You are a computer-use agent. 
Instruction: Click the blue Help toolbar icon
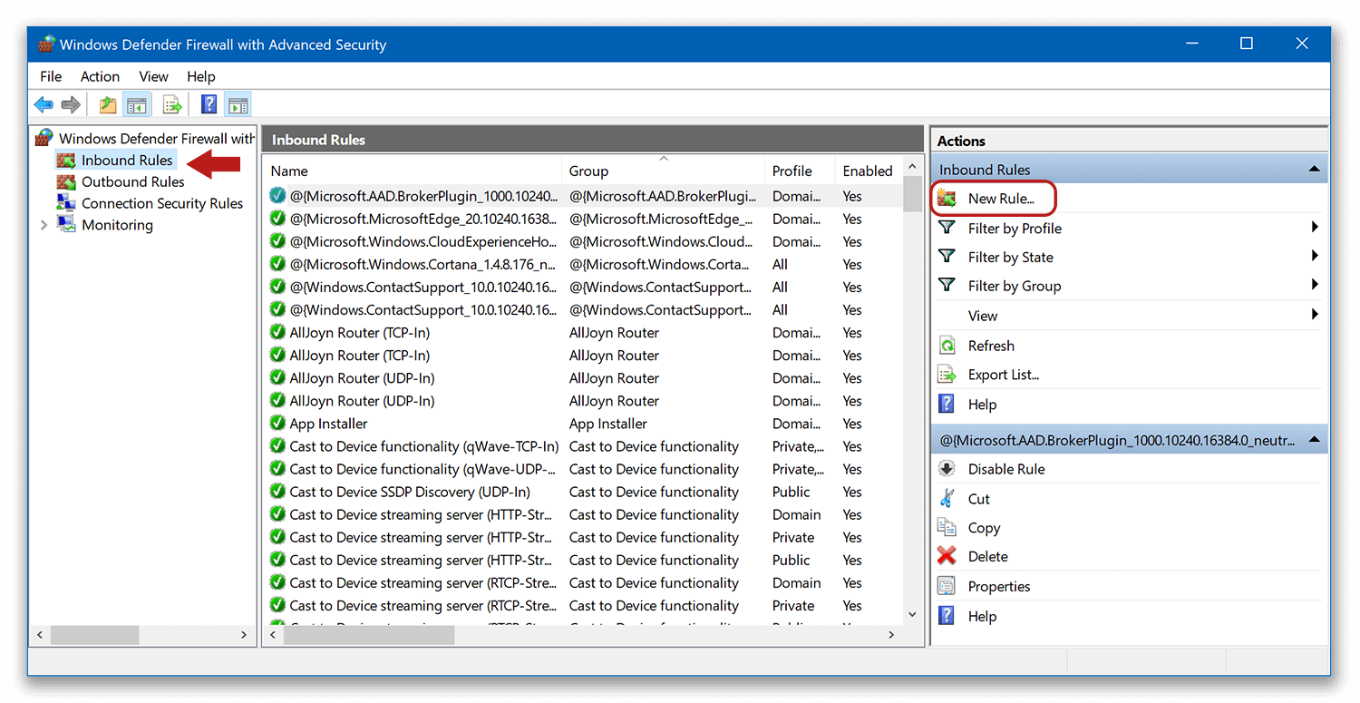click(209, 105)
